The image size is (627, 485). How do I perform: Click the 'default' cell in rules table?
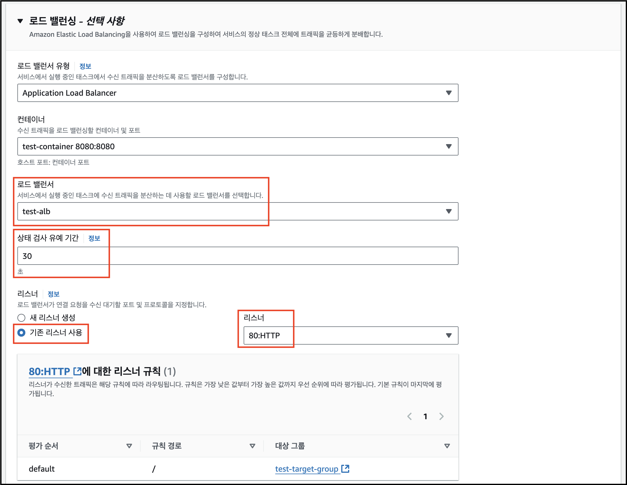point(42,469)
